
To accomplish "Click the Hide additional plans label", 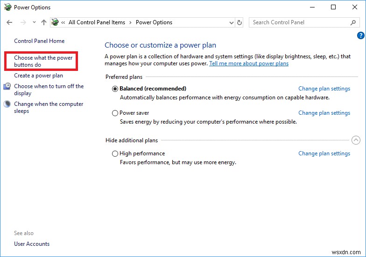I will click(132, 140).
